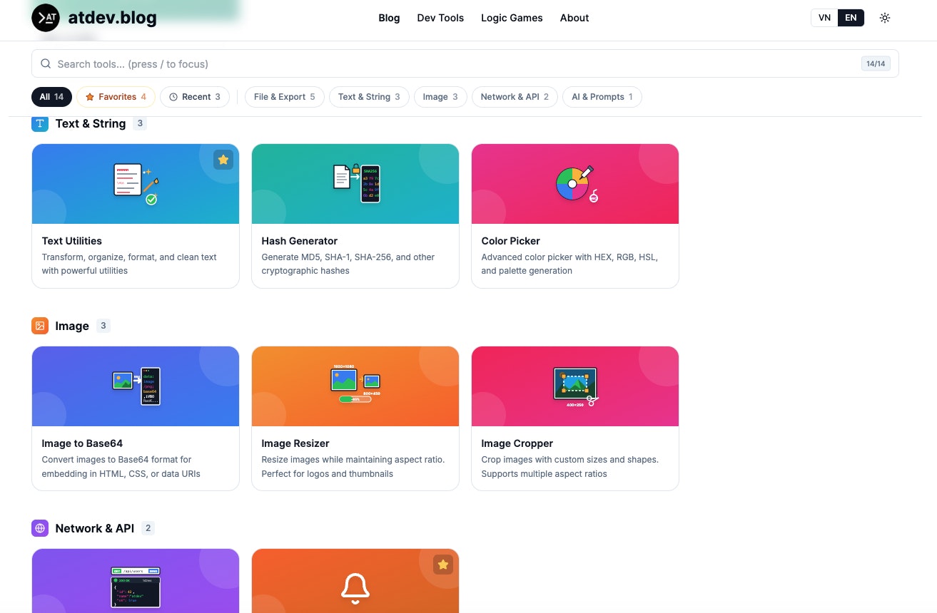Filter by Network & API chip
Viewport: 937px width, 613px height.
point(515,97)
